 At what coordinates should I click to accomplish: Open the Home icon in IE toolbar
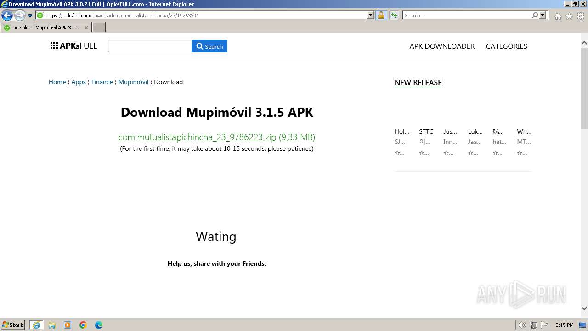558,16
